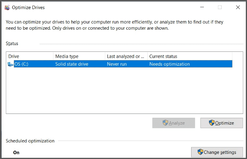Image resolution: width=247 pixels, height=159 pixels.
Task: Sort the list by the Drive column header
Action: pos(30,56)
